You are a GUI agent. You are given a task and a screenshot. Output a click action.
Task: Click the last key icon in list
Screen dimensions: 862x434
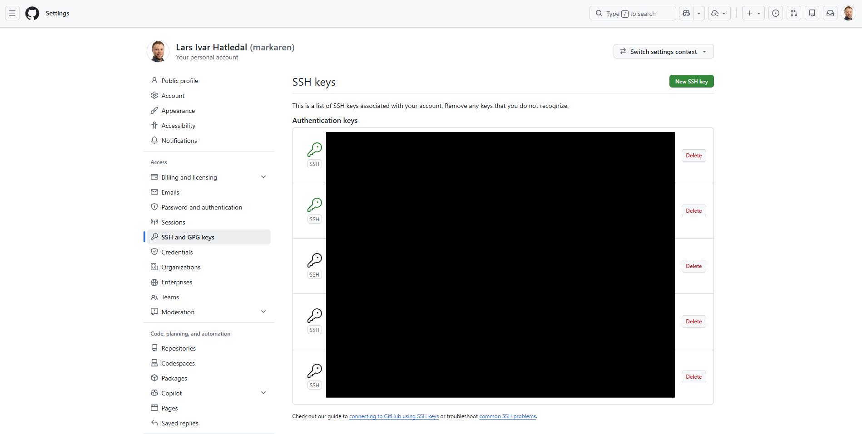coord(314,371)
